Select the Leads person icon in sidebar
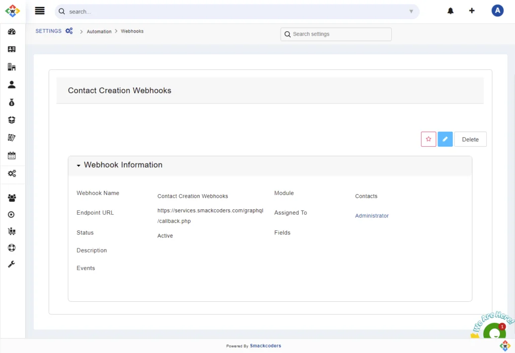 coord(12,84)
